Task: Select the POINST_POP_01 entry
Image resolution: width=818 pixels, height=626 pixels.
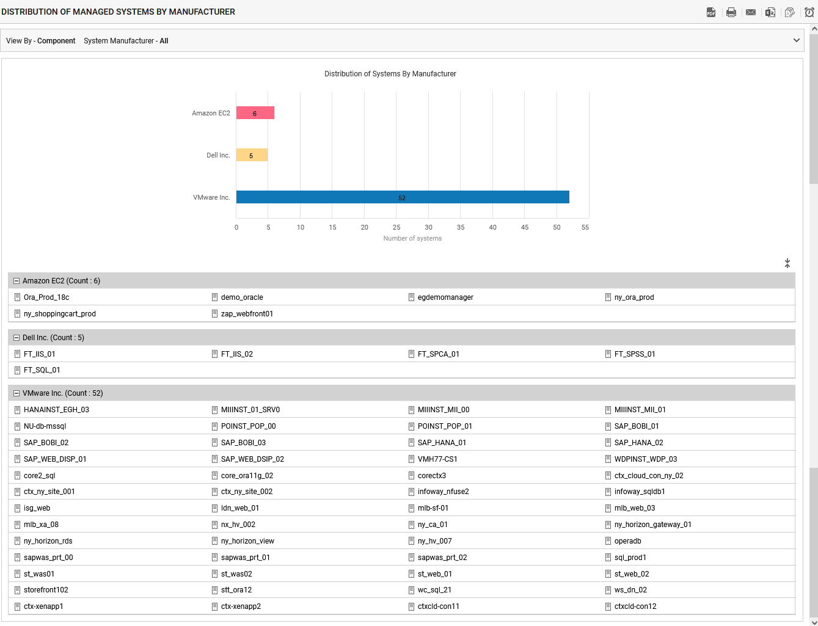Action: [x=445, y=426]
